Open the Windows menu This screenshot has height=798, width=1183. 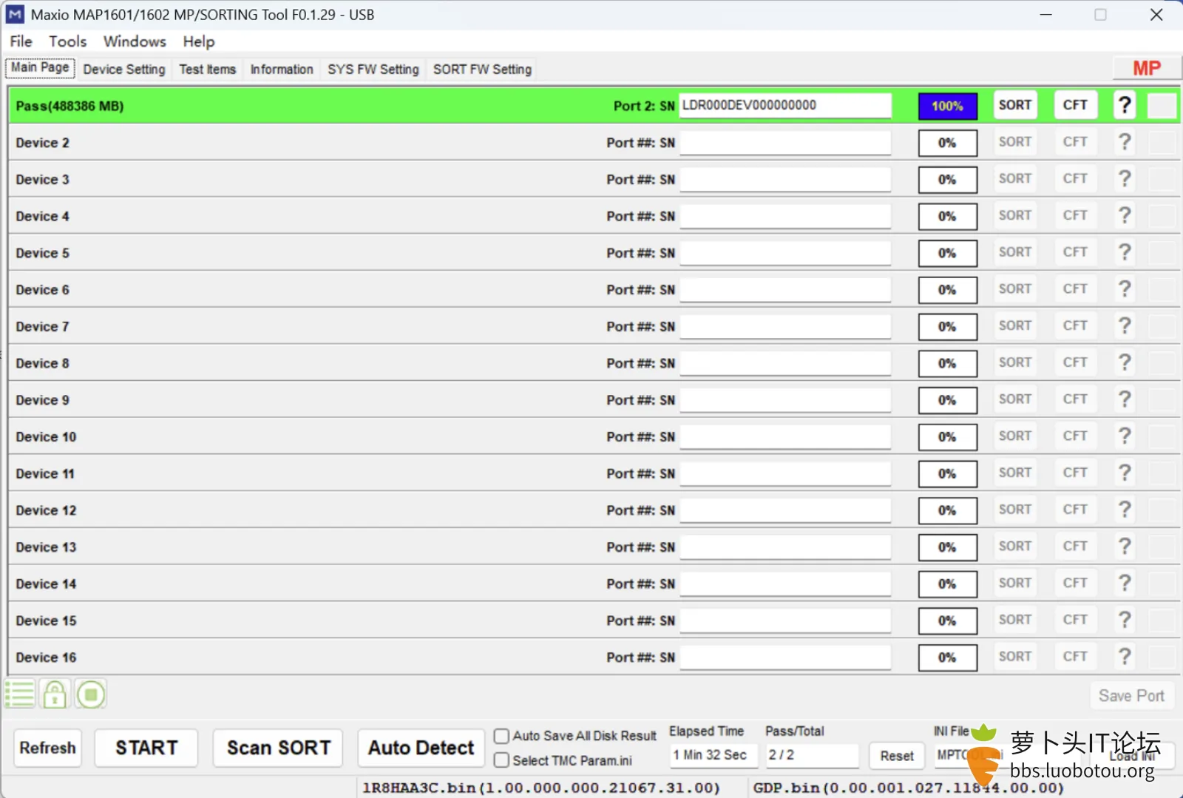click(135, 41)
